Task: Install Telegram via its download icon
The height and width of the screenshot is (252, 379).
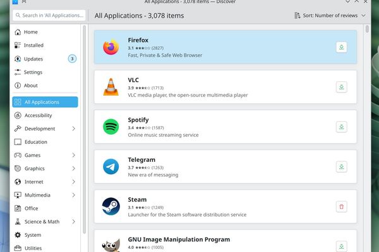Action: pos(341,166)
